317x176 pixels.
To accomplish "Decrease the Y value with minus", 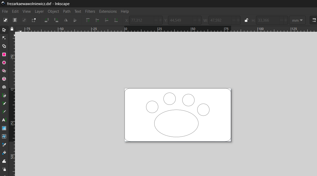I will (x=195, y=20).
